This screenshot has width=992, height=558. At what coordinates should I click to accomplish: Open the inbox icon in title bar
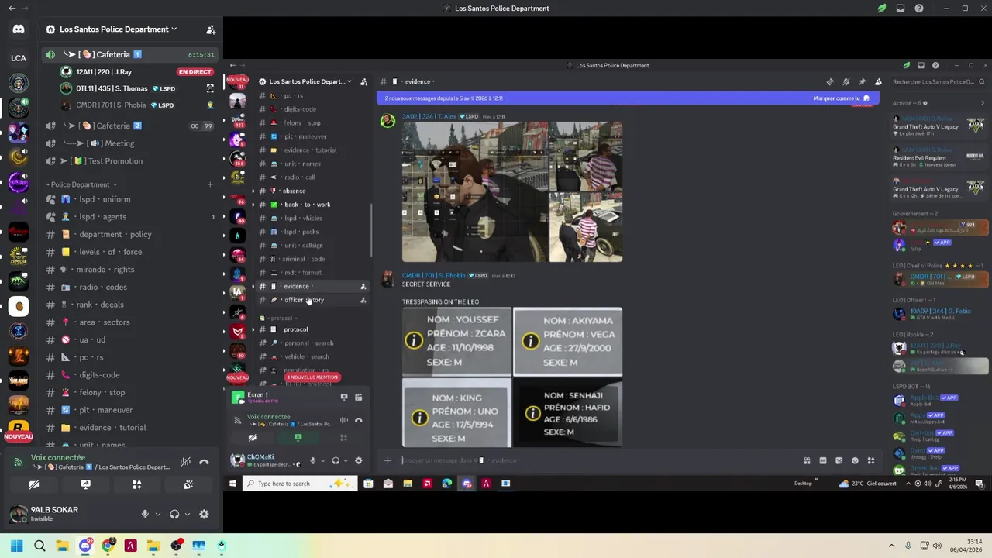click(x=901, y=9)
